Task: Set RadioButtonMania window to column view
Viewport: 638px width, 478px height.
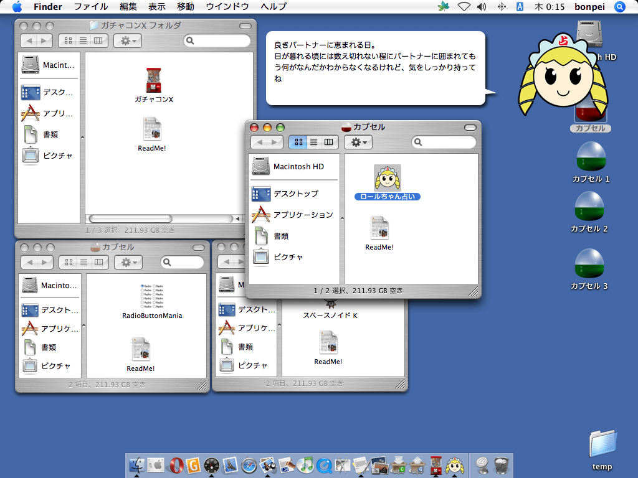Action: (99, 262)
